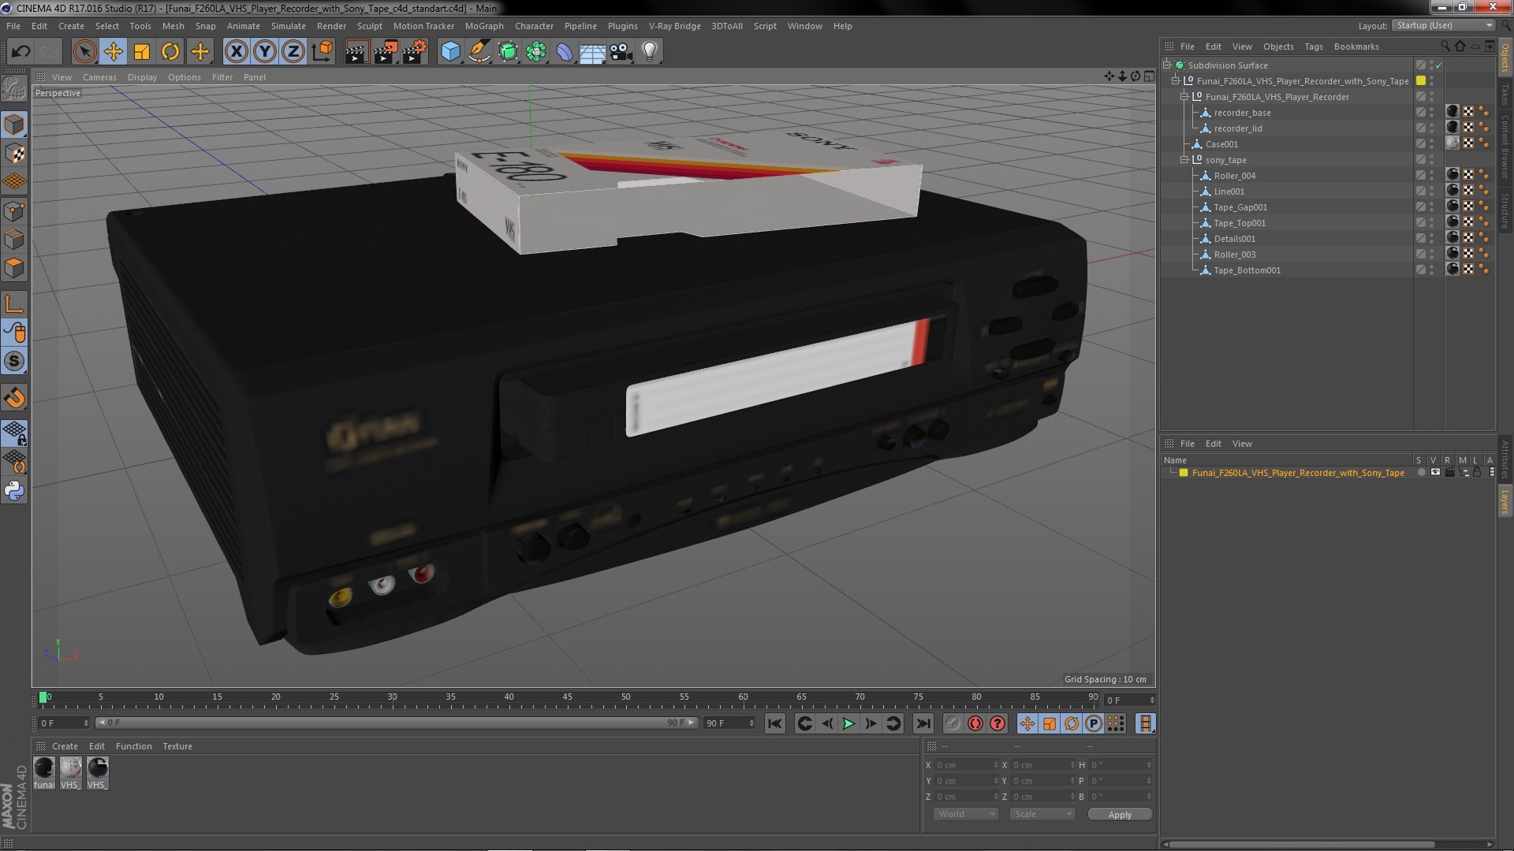Open the World coordinate system dropdown
The height and width of the screenshot is (851, 1514).
pos(965,815)
